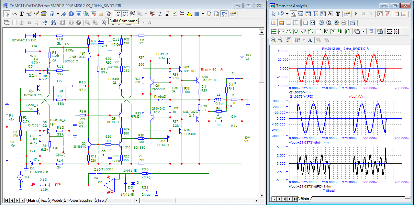
Task: Click the blue Info icon
Action: click(71, 14)
